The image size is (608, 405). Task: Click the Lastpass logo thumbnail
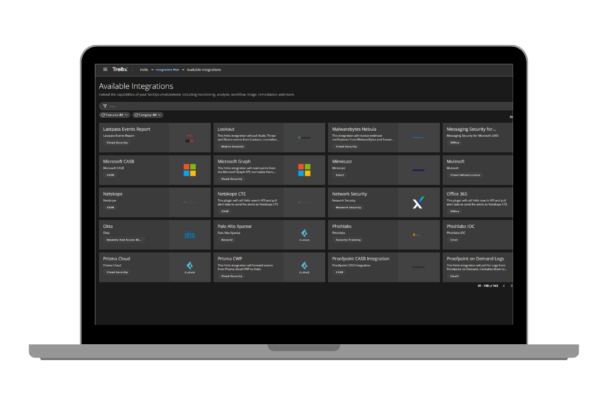pos(189,138)
